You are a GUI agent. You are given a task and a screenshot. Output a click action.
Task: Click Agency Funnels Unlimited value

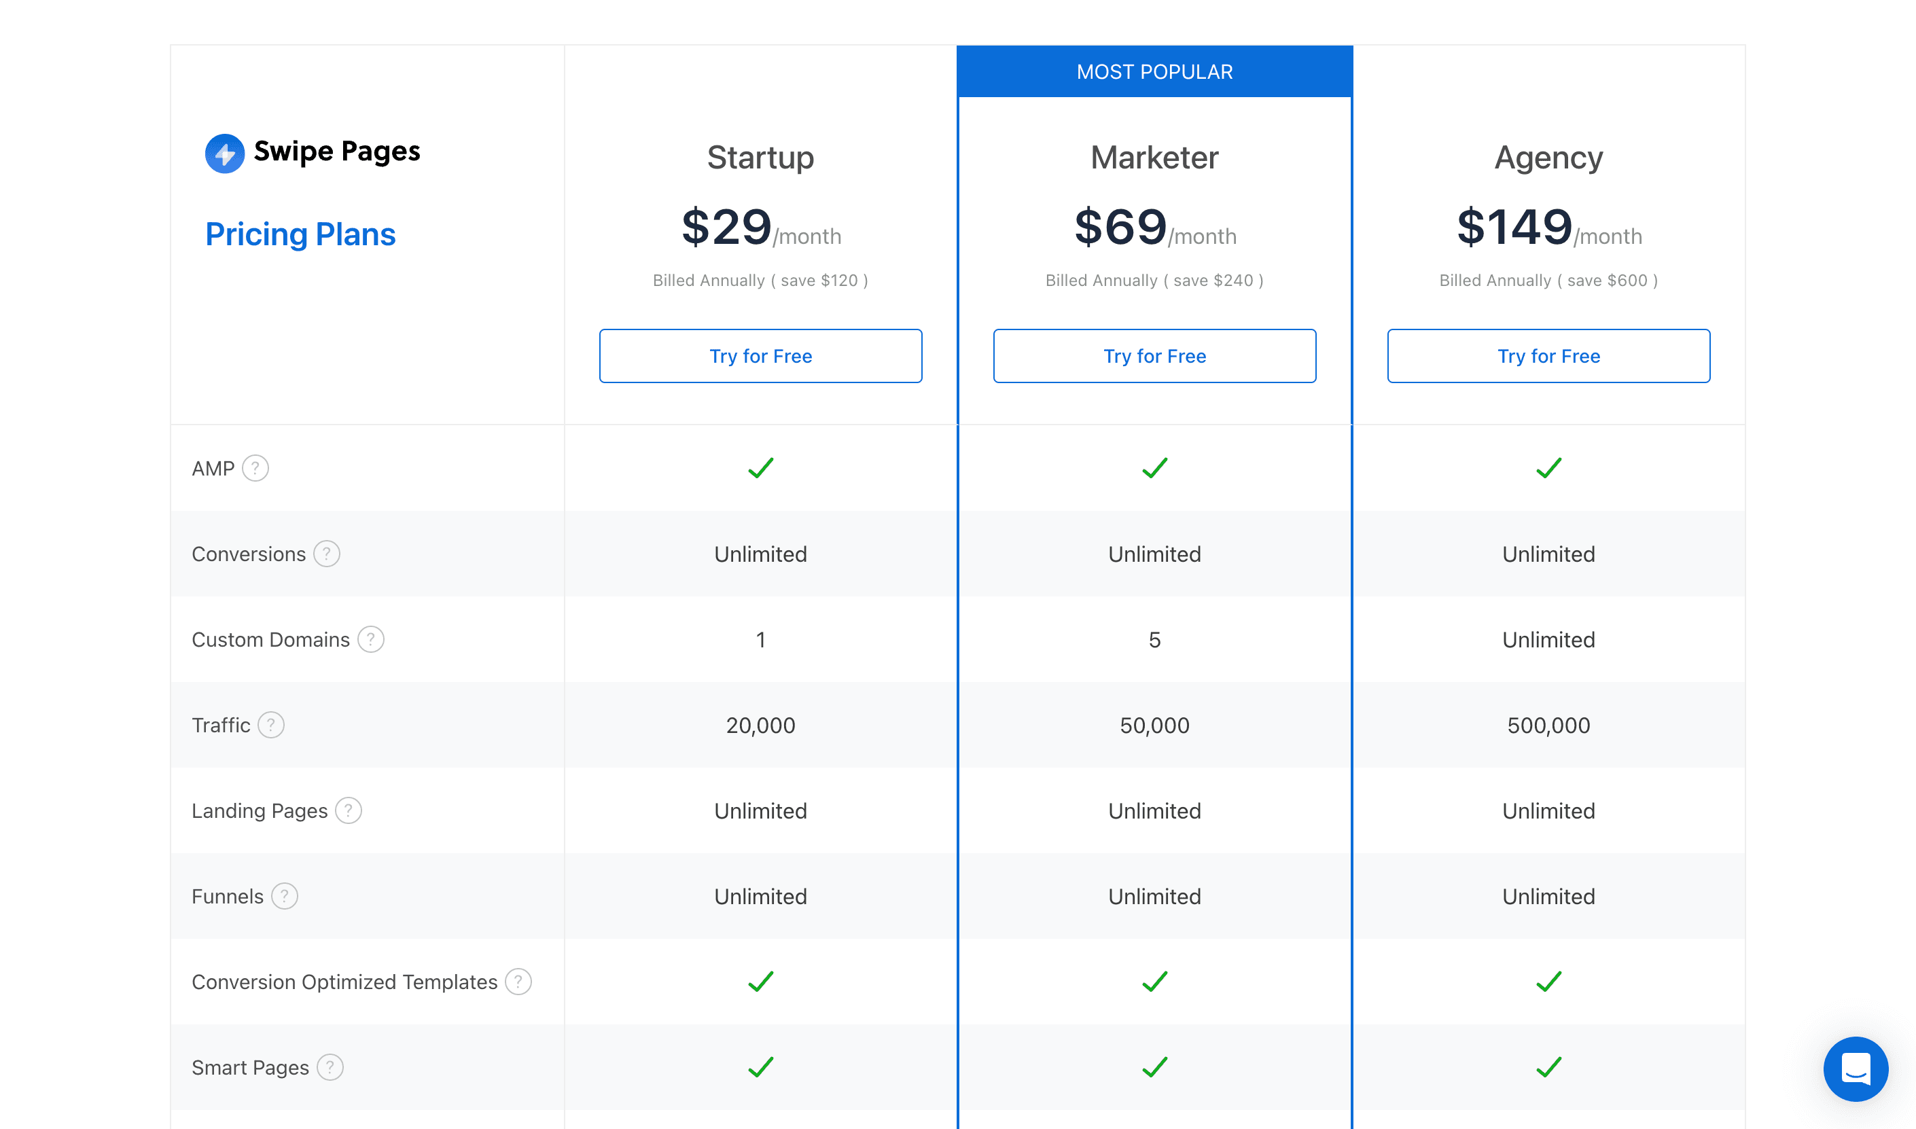tap(1548, 897)
